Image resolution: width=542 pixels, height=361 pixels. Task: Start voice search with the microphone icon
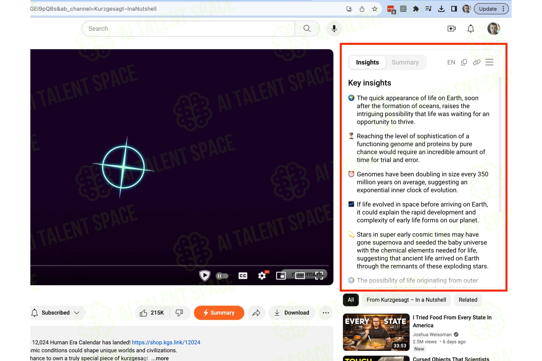334,29
